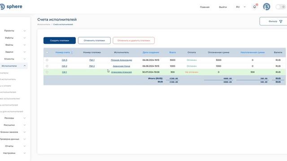Open payment link ПИ-2

pos(92,66)
